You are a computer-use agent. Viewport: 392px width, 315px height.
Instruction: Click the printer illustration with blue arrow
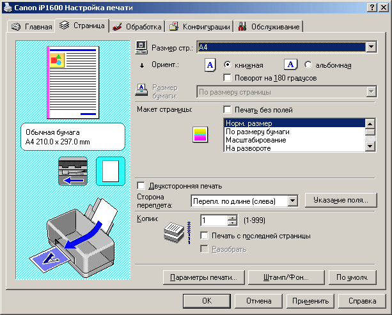(73, 238)
